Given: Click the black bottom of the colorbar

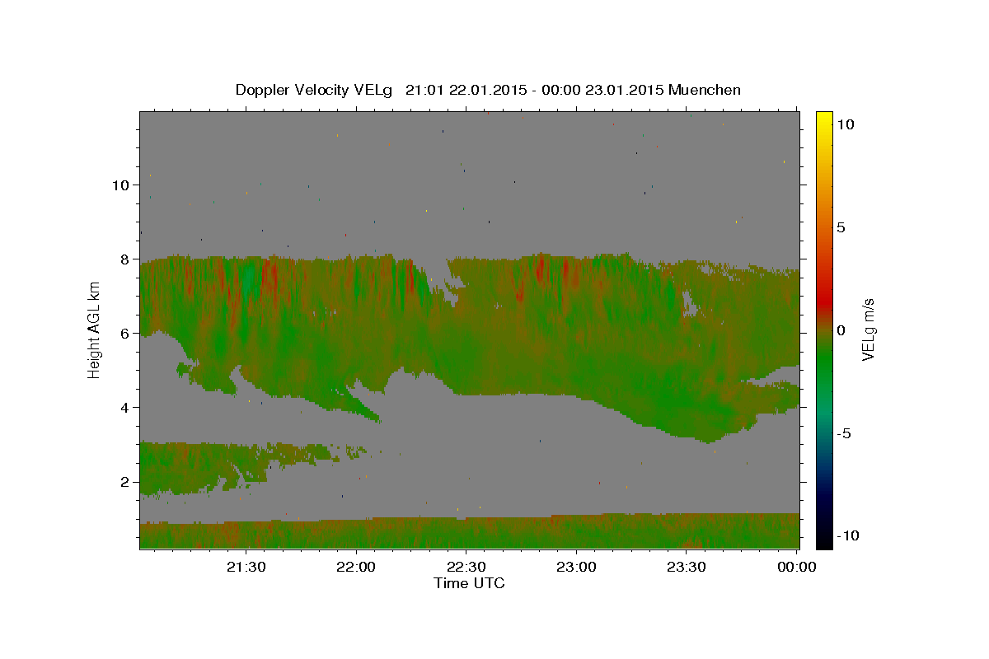Looking at the screenshot, I should 824,540.
